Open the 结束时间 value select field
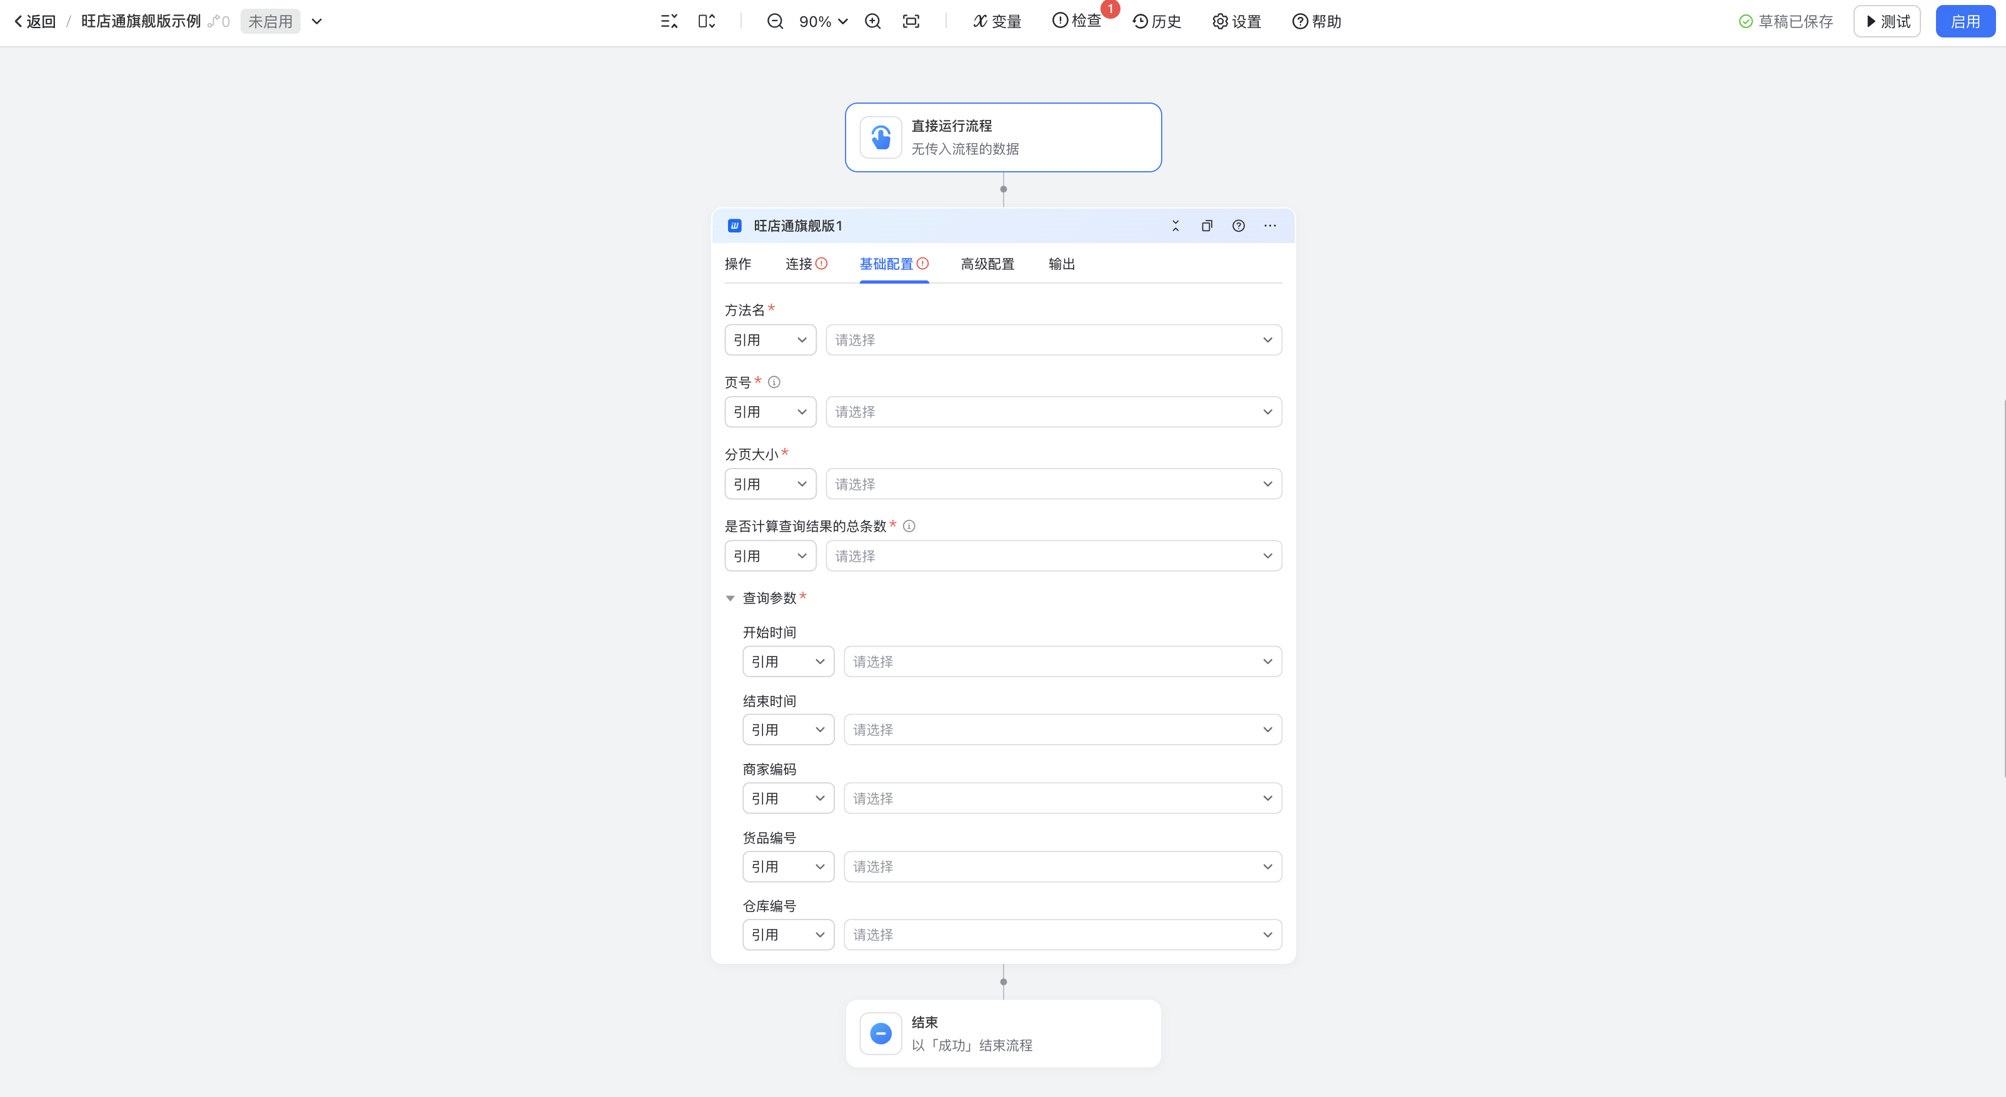This screenshot has height=1097, width=2006. pyautogui.click(x=1063, y=730)
